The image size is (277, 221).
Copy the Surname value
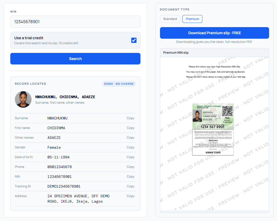tap(130, 118)
